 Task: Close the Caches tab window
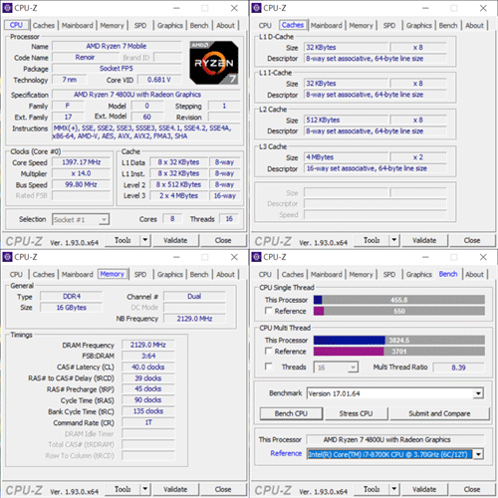[x=483, y=8]
